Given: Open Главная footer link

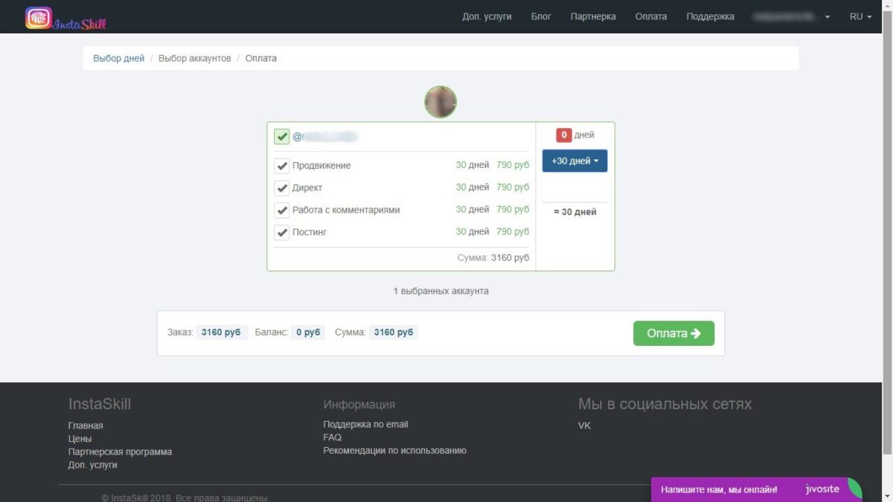Looking at the screenshot, I should (x=86, y=425).
